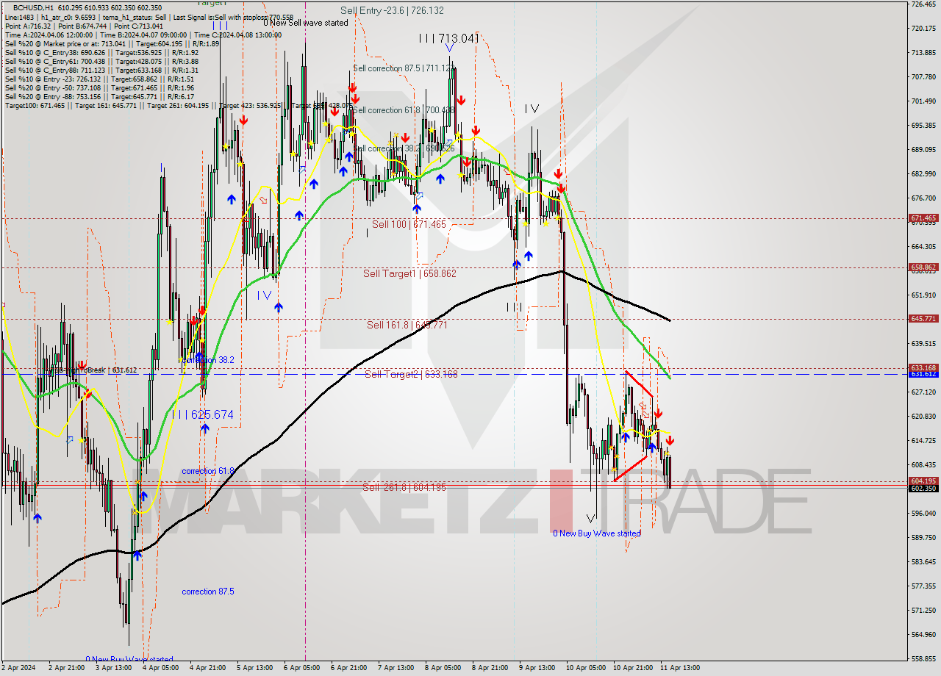The height and width of the screenshot is (676, 941).
Task: Click the 620.830 price scale value
Action: 923,417
